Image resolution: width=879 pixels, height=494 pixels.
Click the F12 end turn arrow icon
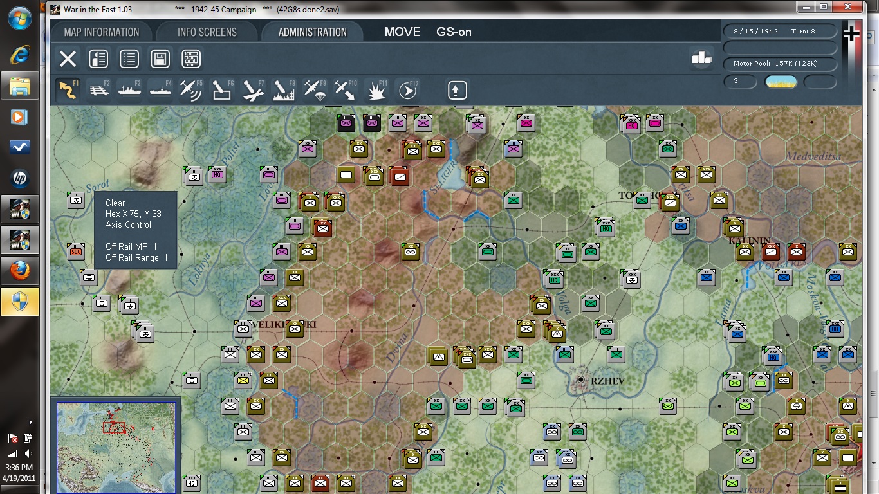[407, 90]
